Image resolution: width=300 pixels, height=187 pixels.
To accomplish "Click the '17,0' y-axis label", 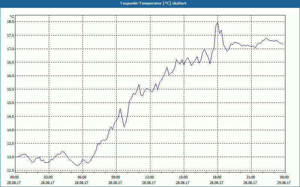I will tap(11, 49).
